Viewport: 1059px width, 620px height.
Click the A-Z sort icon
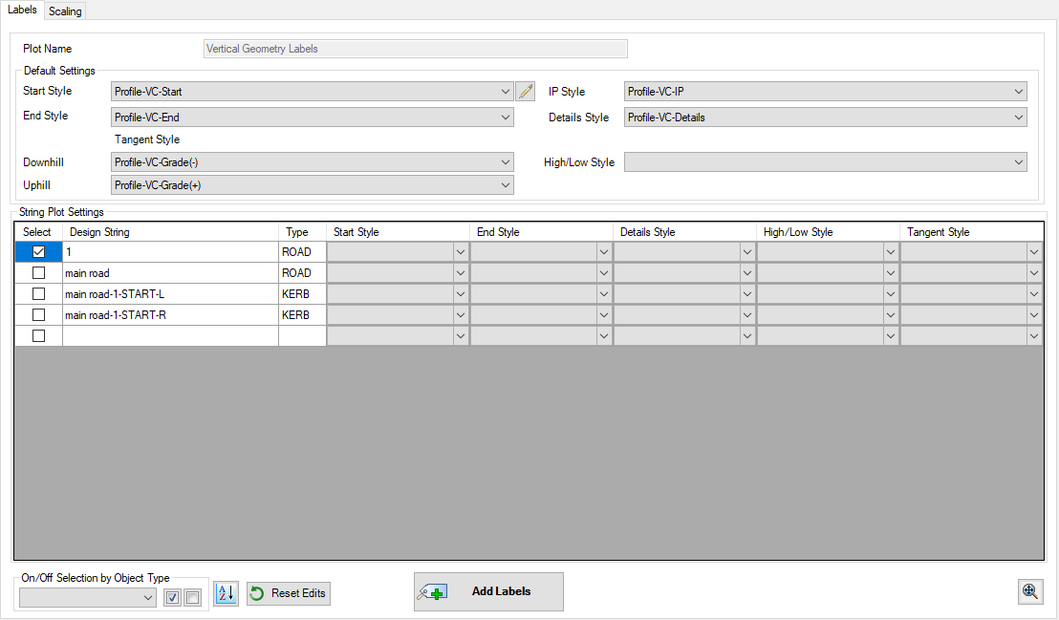pyautogui.click(x=226, y=593)
